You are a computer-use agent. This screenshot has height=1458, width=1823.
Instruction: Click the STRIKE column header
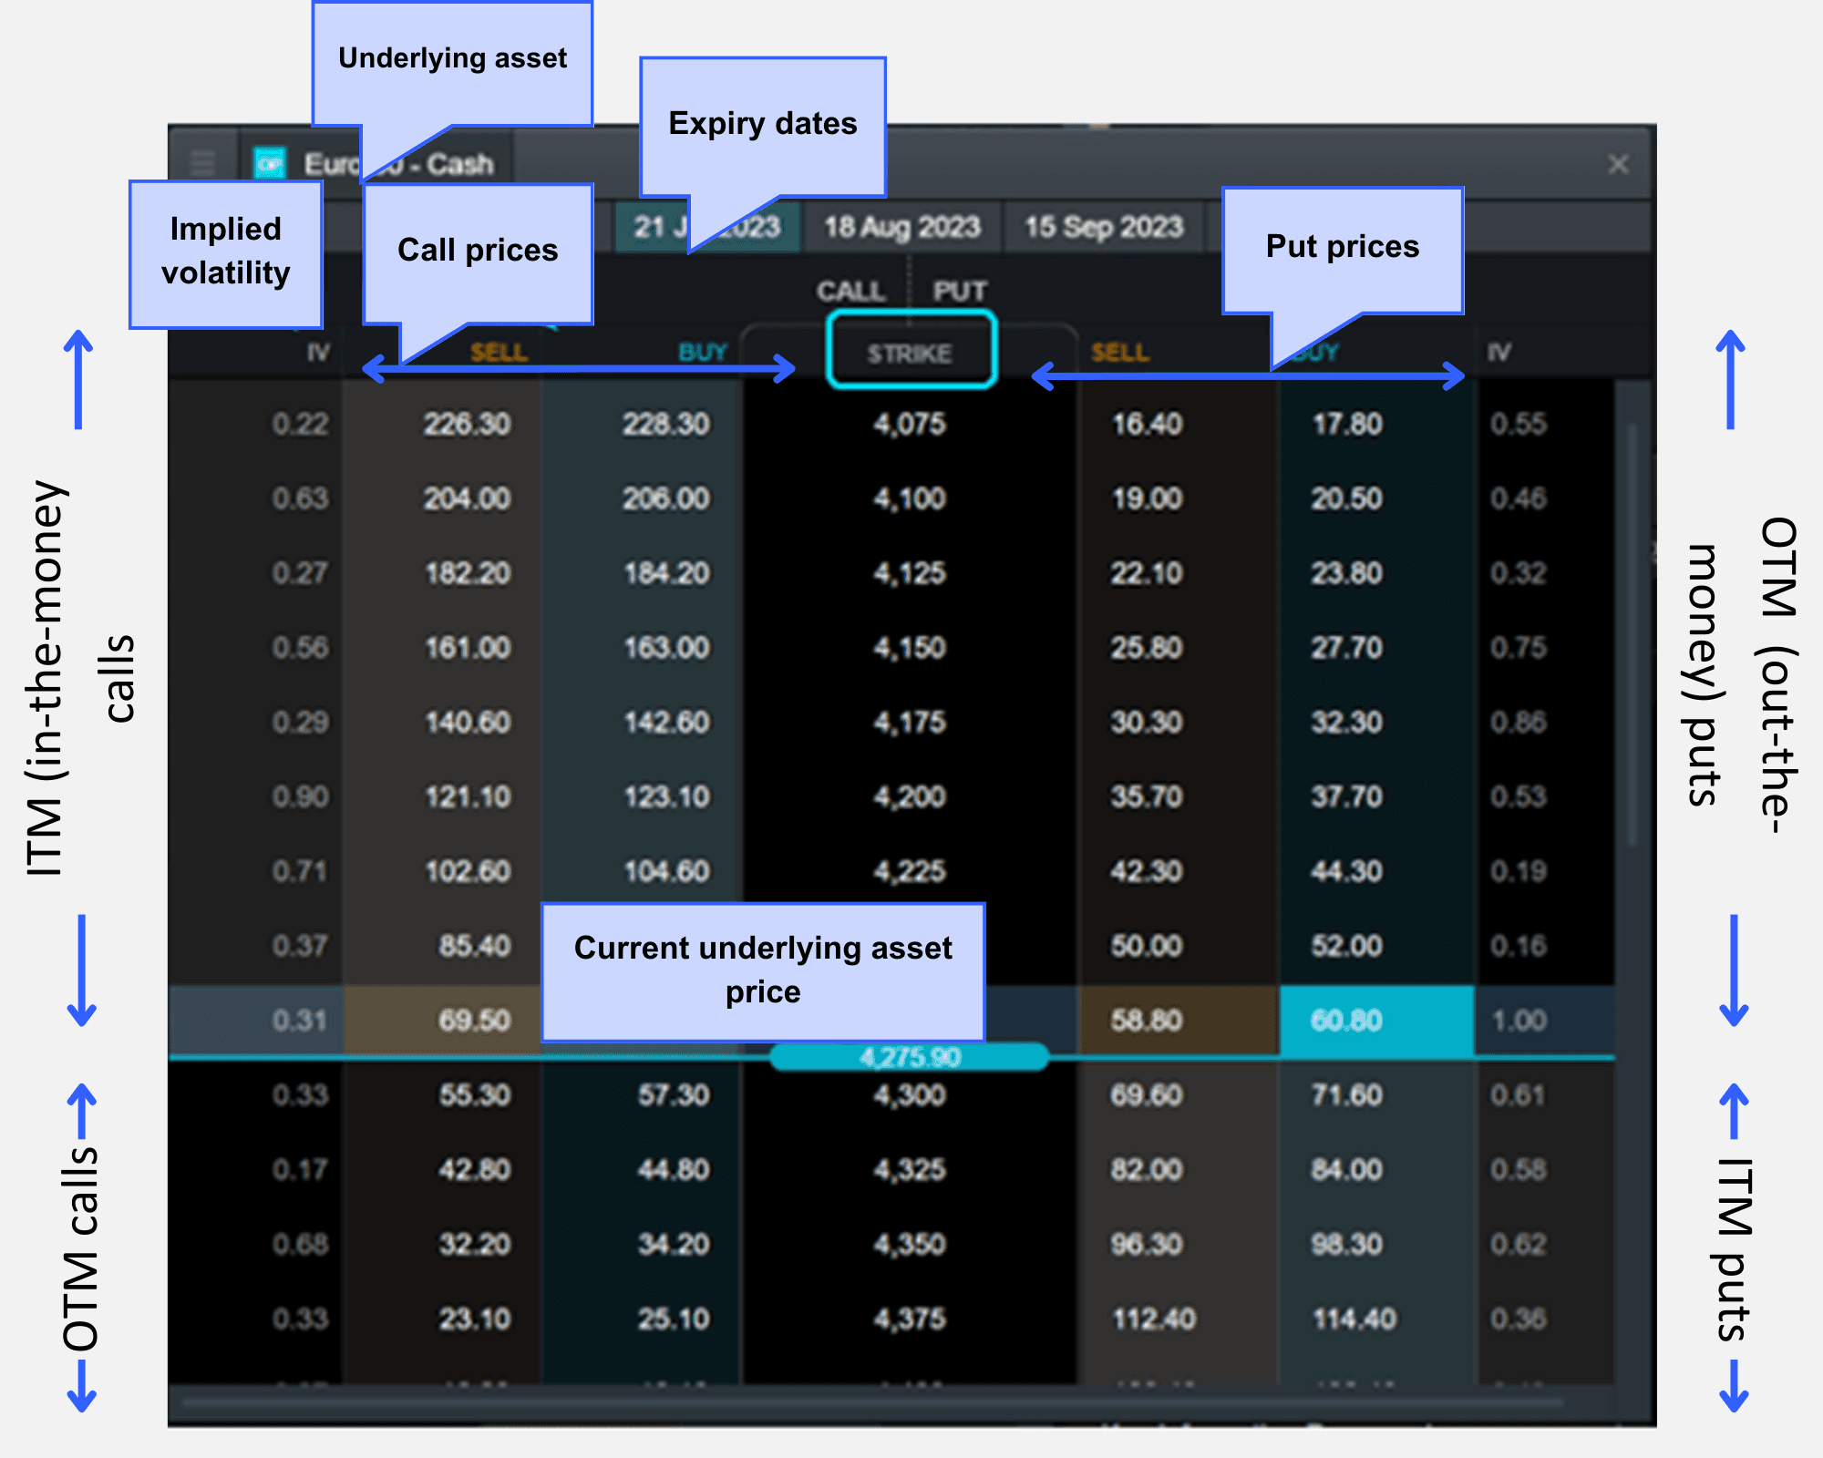(x=911, y=353)
